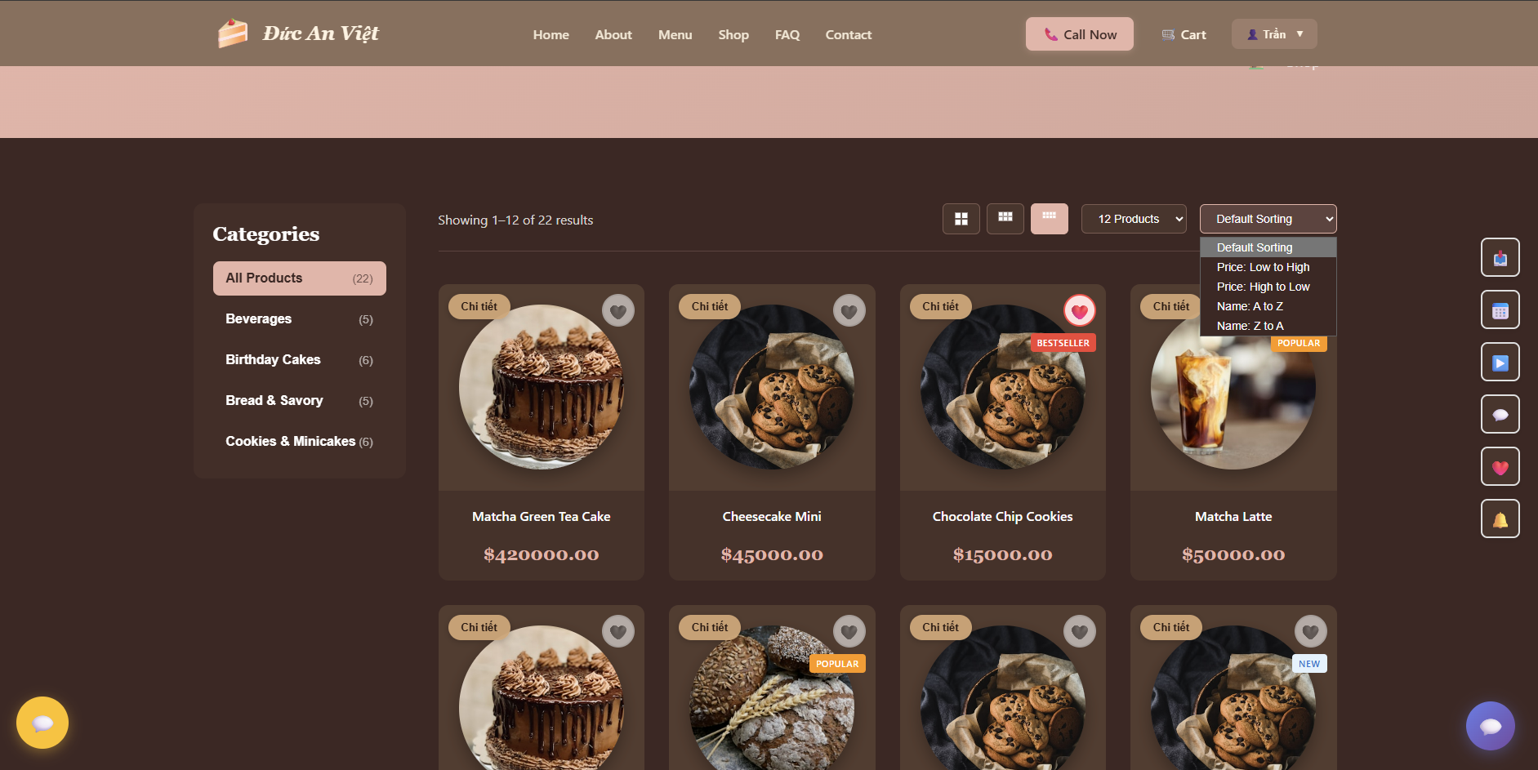Click the Cheesecake Mini product image
Image resolution: width=1538 pixels, height=770 pixels.
coord(772,387)
